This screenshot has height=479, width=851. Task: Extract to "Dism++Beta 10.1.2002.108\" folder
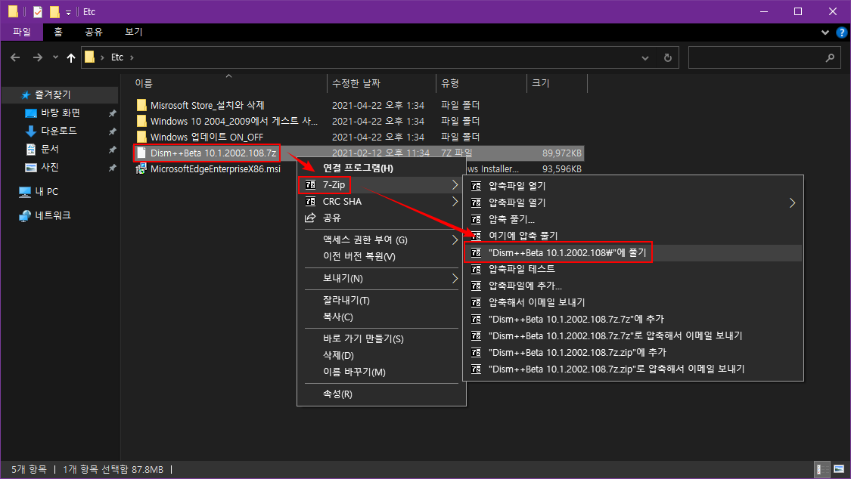point(633,252)
